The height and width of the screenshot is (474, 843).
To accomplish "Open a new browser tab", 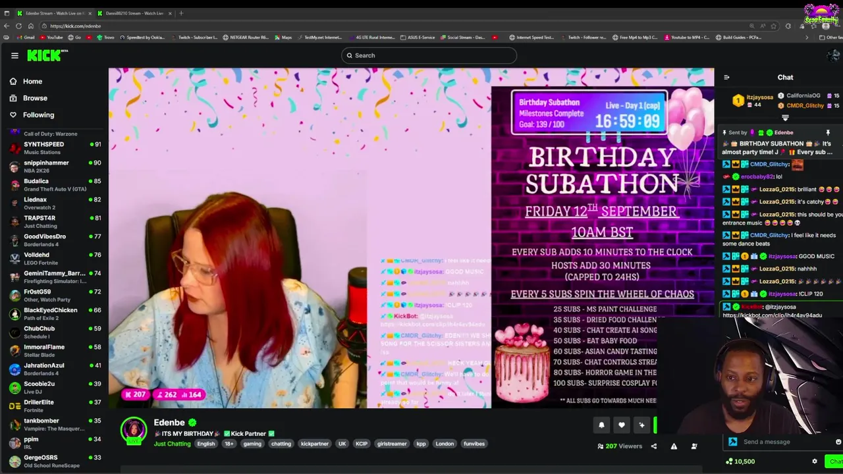I will pyautogui.click(x=182, y=13).
